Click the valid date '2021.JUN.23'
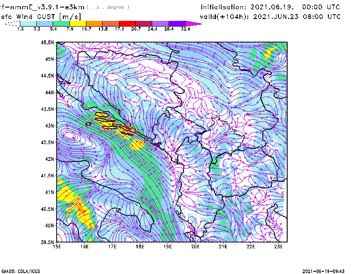 276,17
